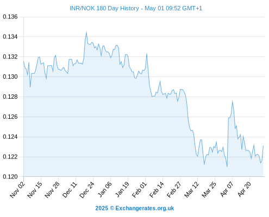Viewport: 269px width, 217px height.
Task: Select the Feb 01 x-axis date label
Action: click(140, 190)
